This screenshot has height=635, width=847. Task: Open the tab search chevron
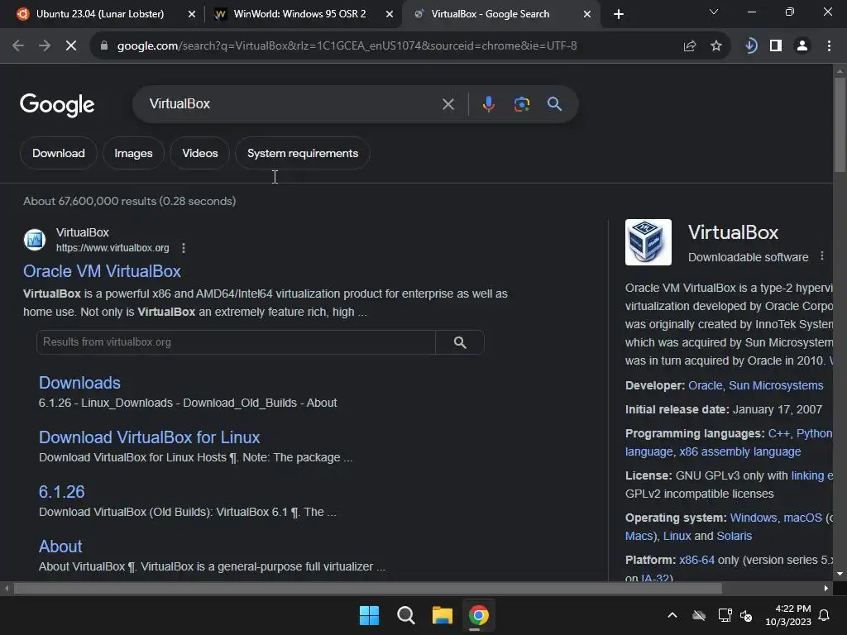(x=714, y=12)
